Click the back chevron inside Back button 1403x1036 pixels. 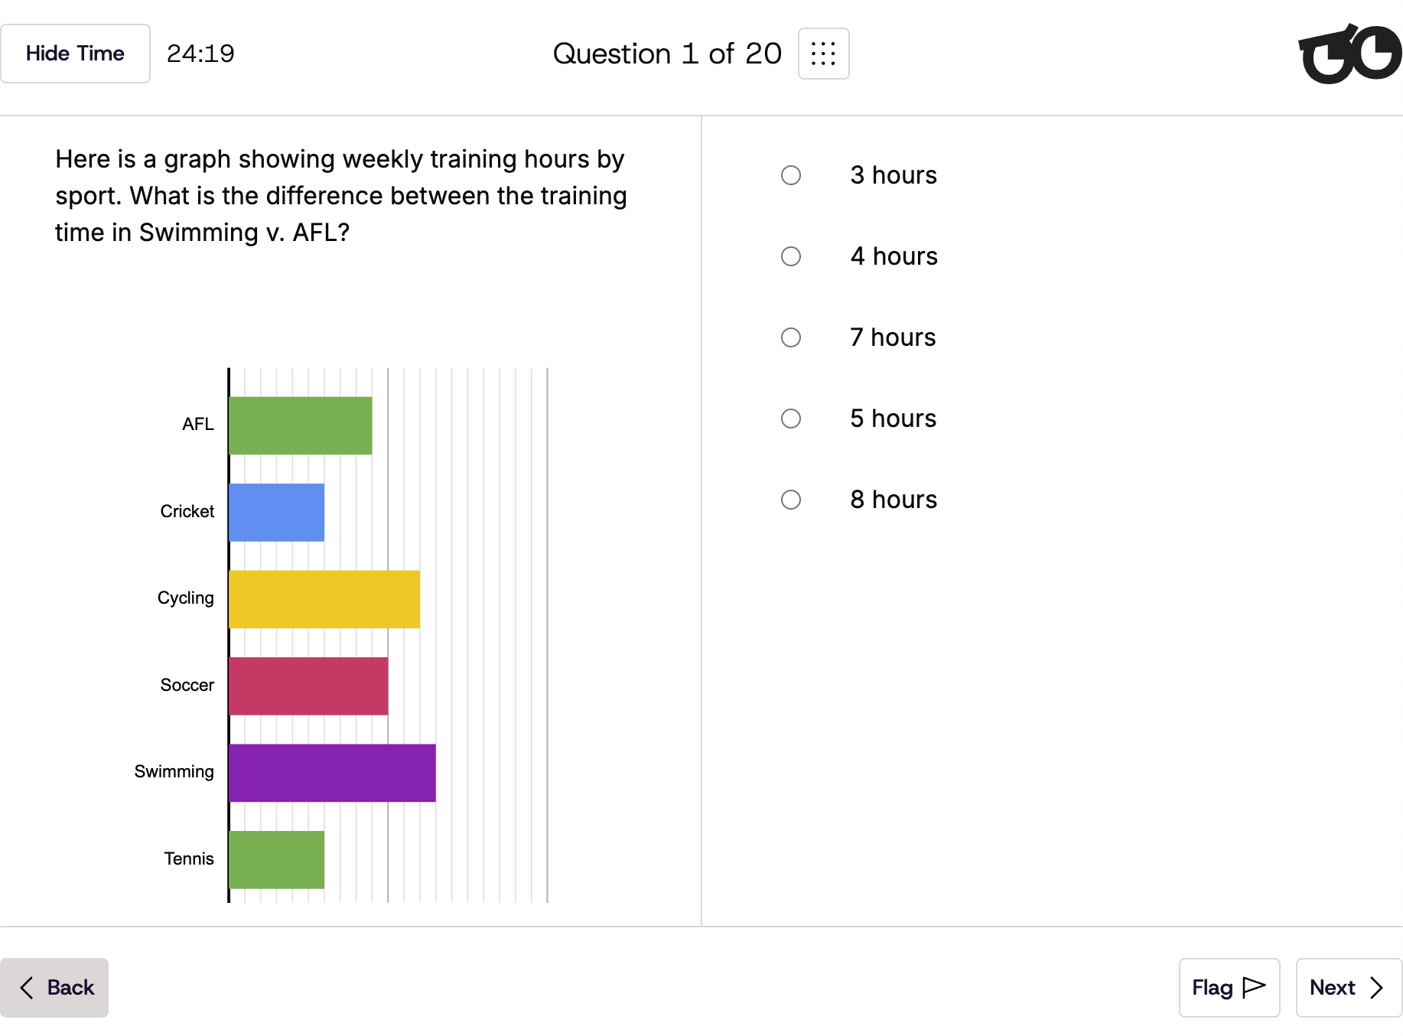(x=25, y=987)
